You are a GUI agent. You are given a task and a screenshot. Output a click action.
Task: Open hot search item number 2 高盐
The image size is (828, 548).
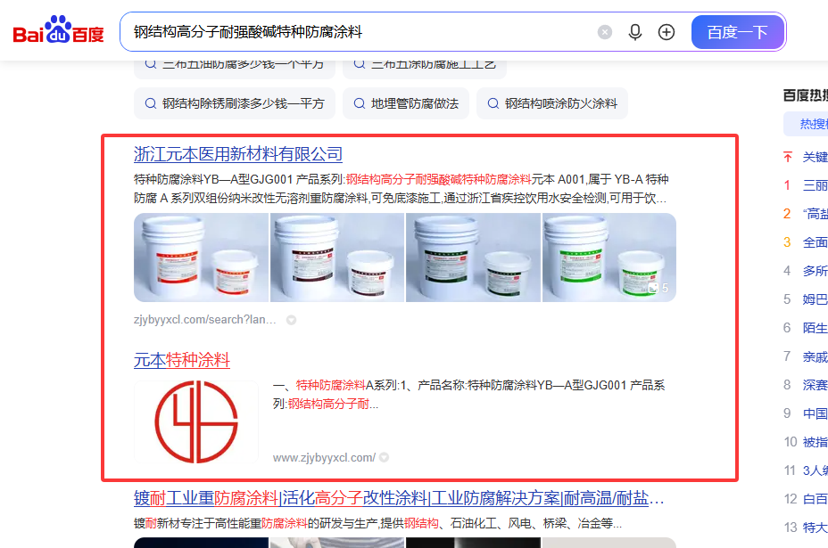pos(815,214)
